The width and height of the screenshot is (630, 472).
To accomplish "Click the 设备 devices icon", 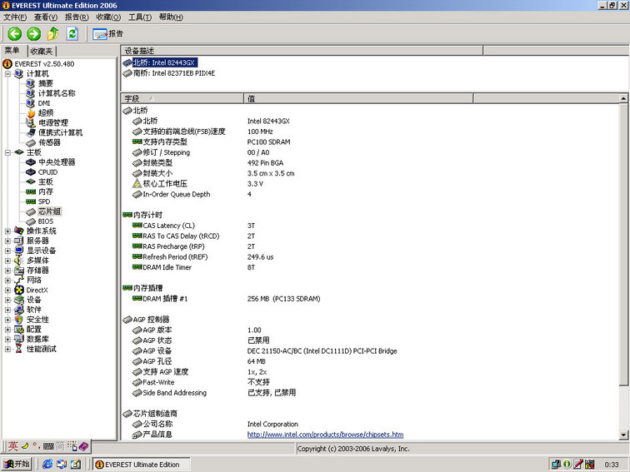I will click(x=19, y=300).
